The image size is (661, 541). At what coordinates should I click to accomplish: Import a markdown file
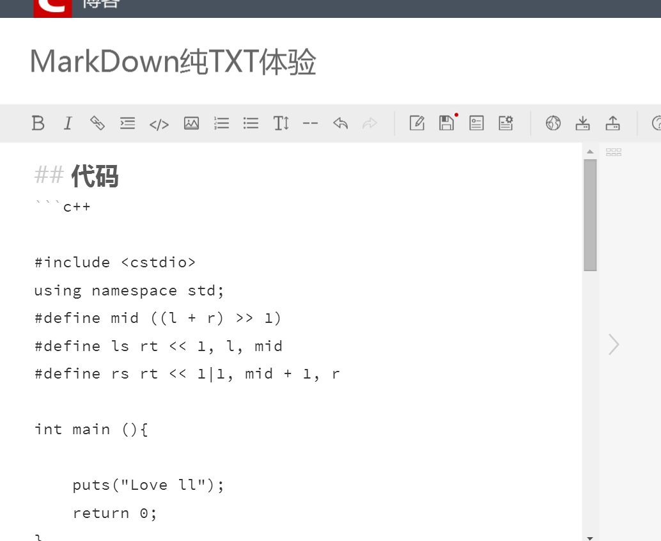coord(582,123)
